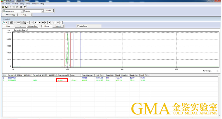Click the printer icon in graph toolbar
Image resolution: width=222 pixels, height=119 pixels.
click(x=11, y=23)
